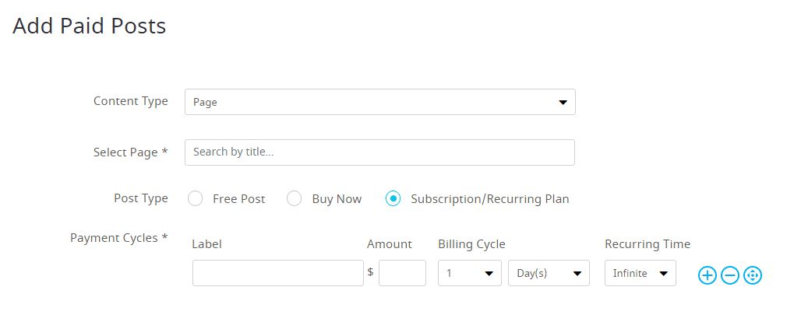The width and height of the screenshot is (801, 329).
Task: Select the Free Post option
Action: click(196, 198)
